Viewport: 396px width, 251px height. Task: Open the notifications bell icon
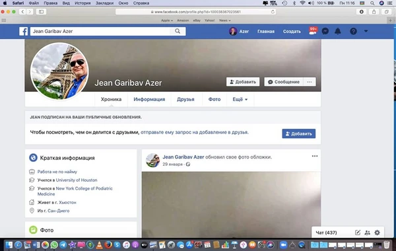pyautogui.click(x=338, y=31)
